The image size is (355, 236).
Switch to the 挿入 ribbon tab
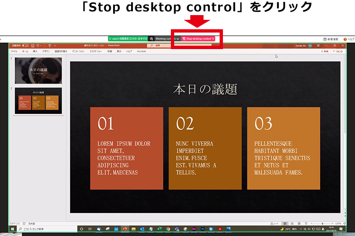coord(35,51)
